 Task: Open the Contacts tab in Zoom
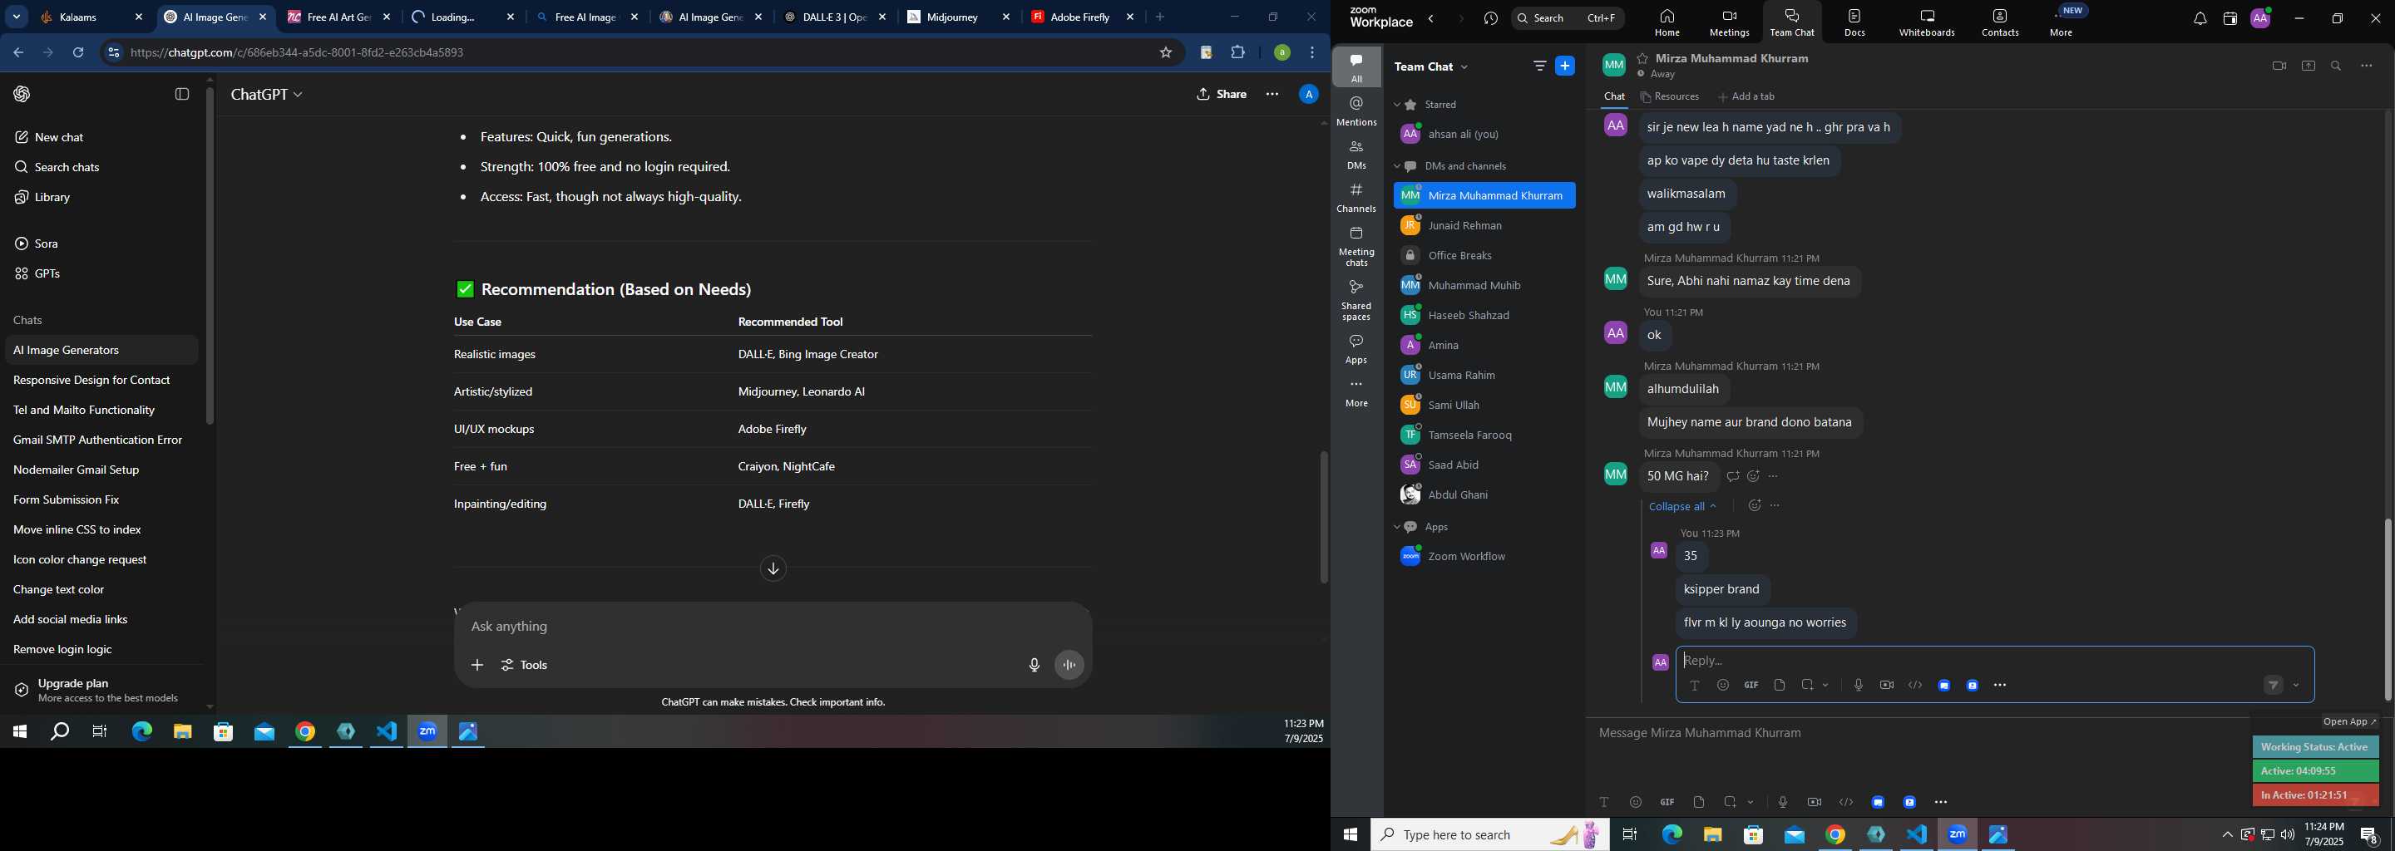2000,22
